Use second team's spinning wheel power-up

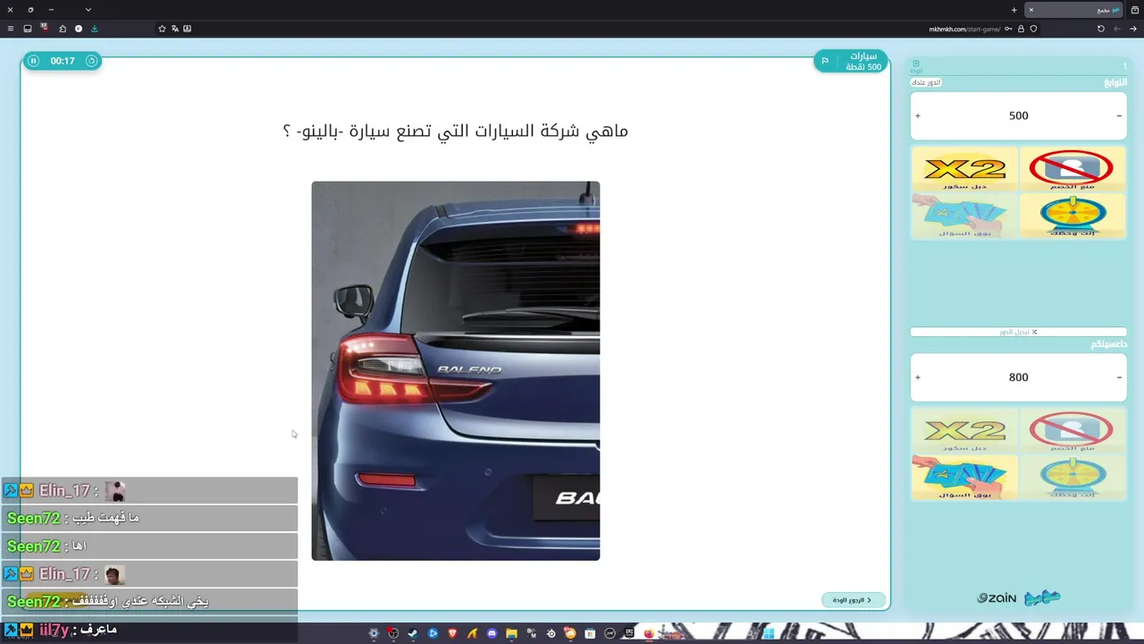pyautogui.click(x=1072, y=477)
